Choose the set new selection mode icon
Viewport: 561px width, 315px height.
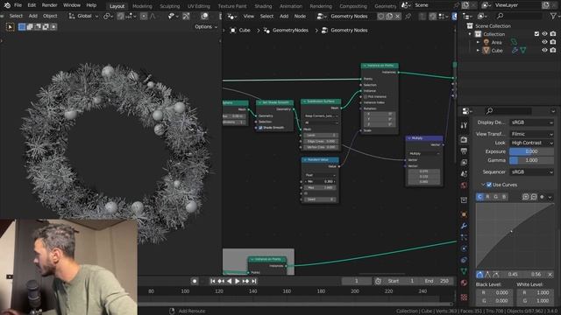pyautogui.click(x=22, y=27)
